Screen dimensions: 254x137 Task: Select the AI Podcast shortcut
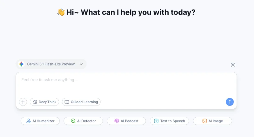click(x=126, y=121)
